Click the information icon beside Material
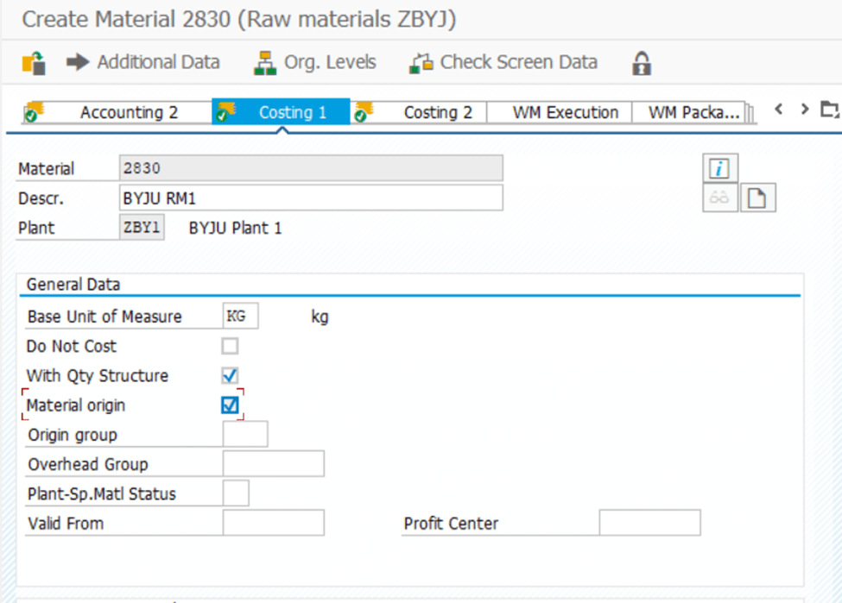This screenshot has width=842, height=603. click(x=719, y=169)
